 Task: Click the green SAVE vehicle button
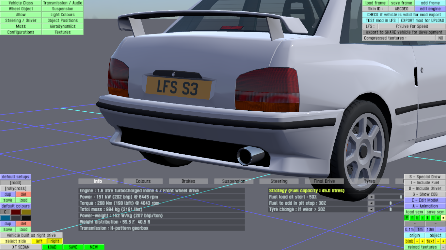click(73, 247)
